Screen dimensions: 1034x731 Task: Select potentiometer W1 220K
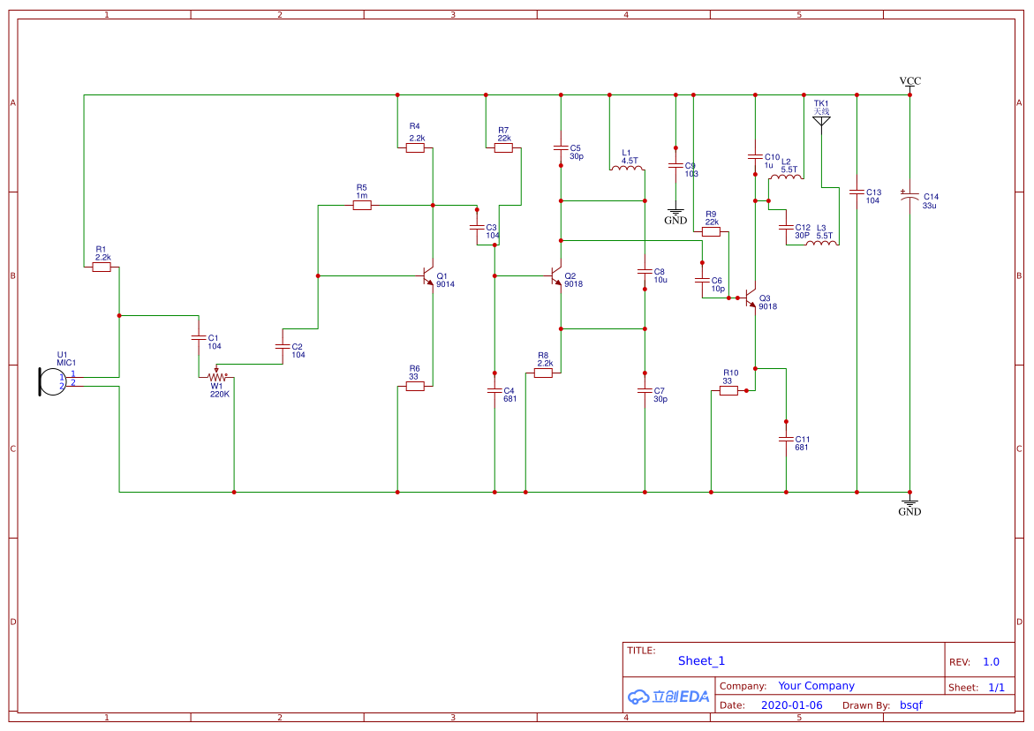click(x=217, y=376)
